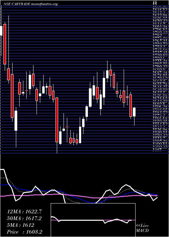Screen dimensions: 169x237
Task: Click inside the Live MACD inset chart
Action: (x=93, y=220)
